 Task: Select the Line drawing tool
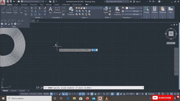coord(3,10)
